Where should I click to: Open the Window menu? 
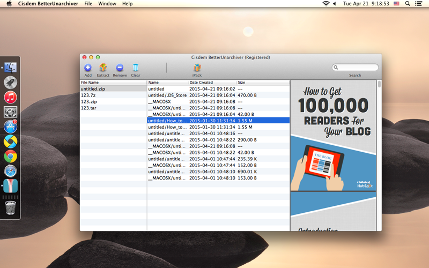coord(107,4)
